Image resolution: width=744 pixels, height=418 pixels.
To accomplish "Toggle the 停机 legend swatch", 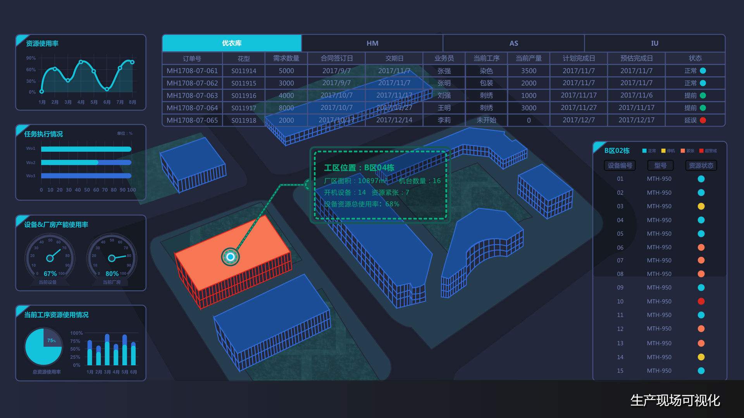I will click(x=663, y=151).
